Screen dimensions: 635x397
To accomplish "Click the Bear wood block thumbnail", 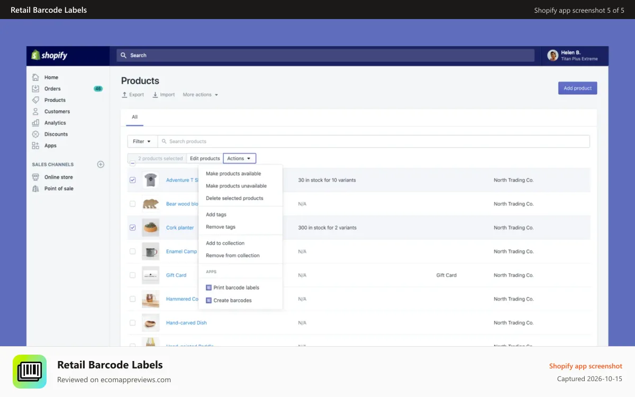I will [151, 204].
